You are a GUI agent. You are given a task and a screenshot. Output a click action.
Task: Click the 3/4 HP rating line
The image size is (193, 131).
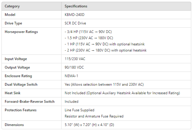pyautogui.click(x=88, y=32)
